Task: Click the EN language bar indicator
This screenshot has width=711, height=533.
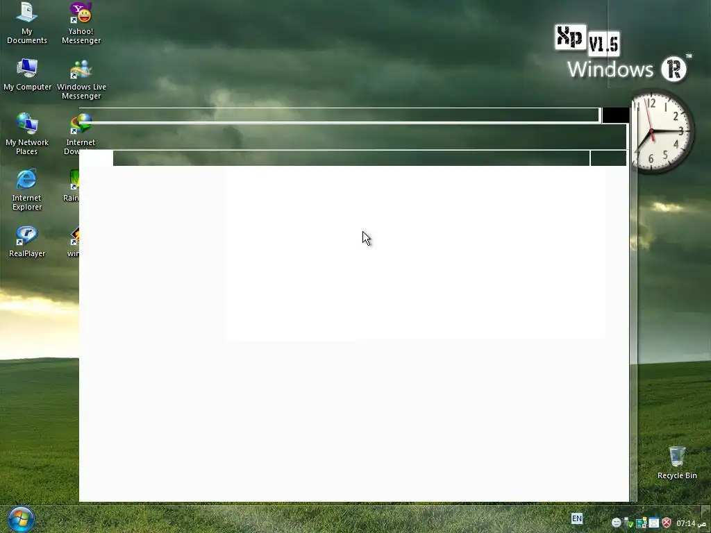Action: tap(577, 518)
